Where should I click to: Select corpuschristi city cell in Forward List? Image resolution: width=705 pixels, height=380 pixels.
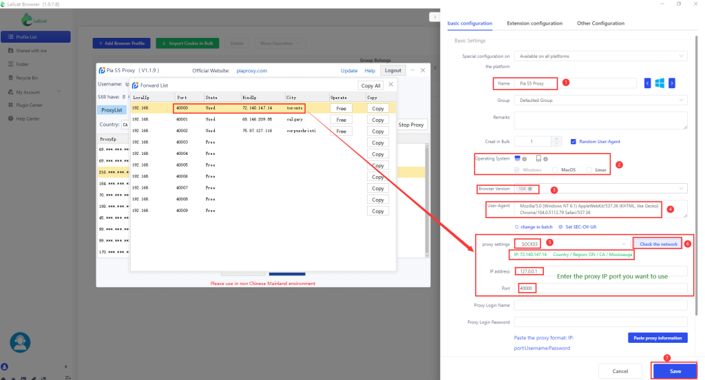302,131
